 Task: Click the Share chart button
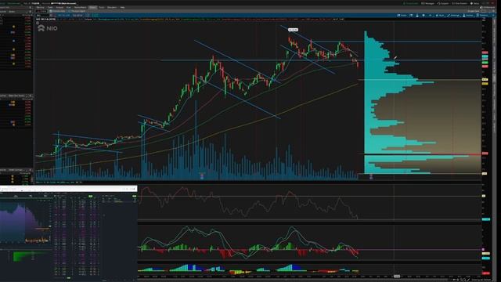[402, 16]
